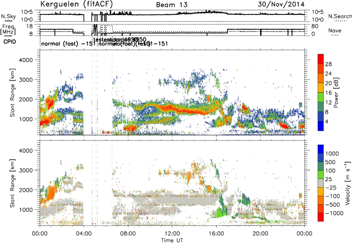Screen dimensions: 352x243
Task: Select the "3000" tick on power panel axis
Action: point(26,80)
